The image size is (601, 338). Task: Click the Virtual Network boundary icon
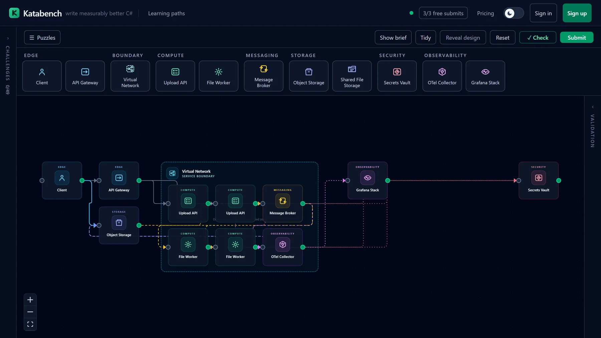[172, 174]
